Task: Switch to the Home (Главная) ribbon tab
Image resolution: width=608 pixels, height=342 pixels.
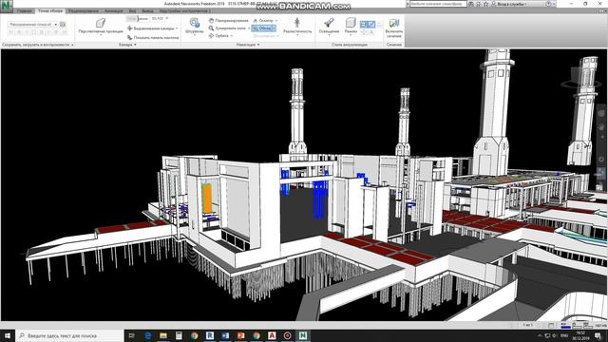Action: (x=24, y=11)
